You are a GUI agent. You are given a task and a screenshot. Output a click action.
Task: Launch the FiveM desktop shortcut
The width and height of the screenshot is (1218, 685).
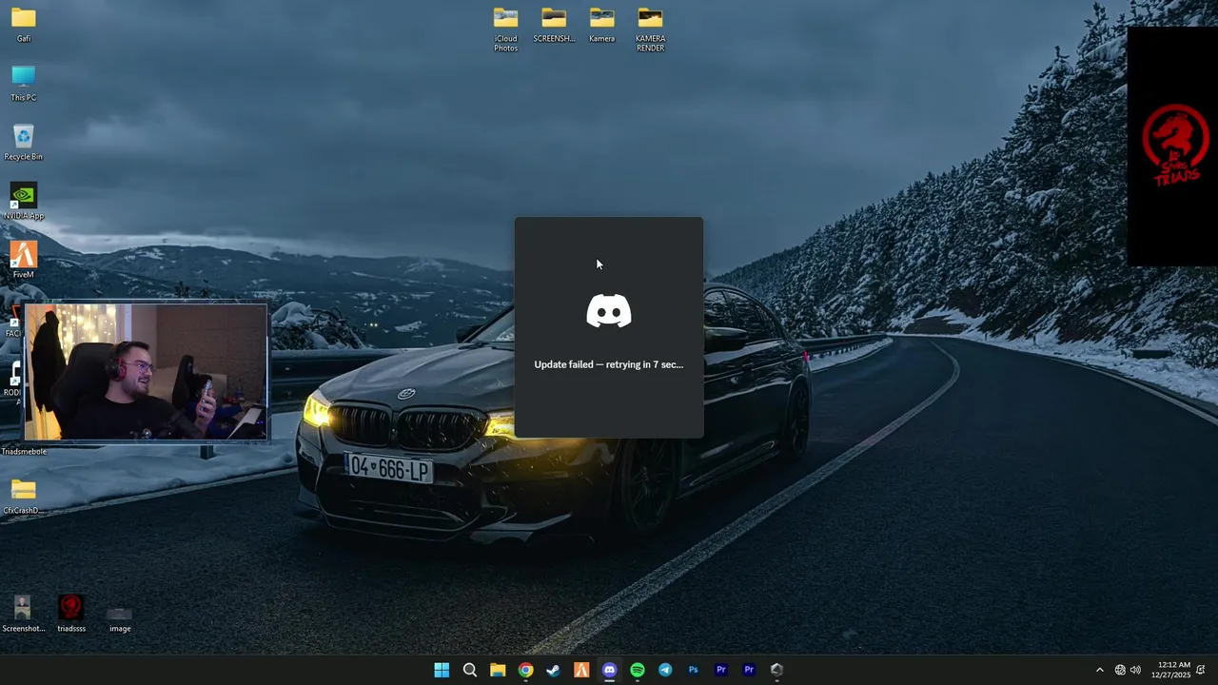pos(24,261)
